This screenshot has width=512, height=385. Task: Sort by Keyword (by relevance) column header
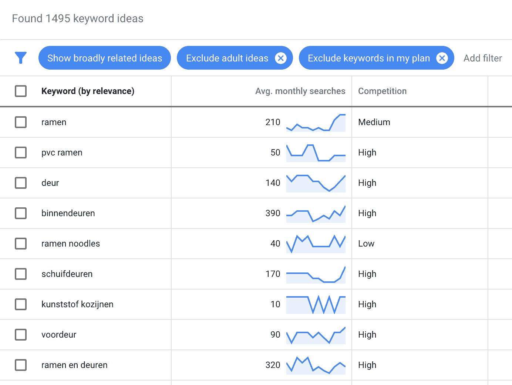point(88,91)
